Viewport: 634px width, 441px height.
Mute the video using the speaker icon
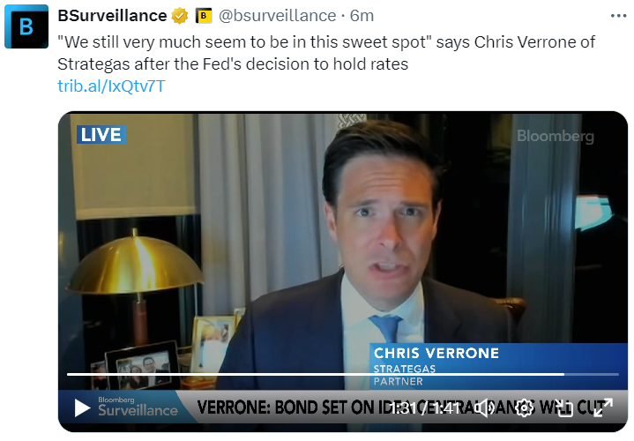[485, 407]
